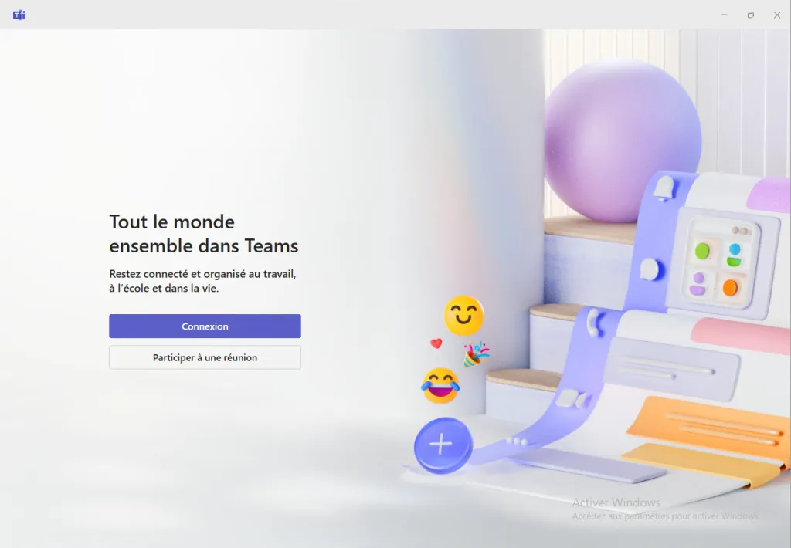The width and height of the screenshot is (791, 548).
Task: Select Participer à une réunion button
Action: [x=205, y=357]
